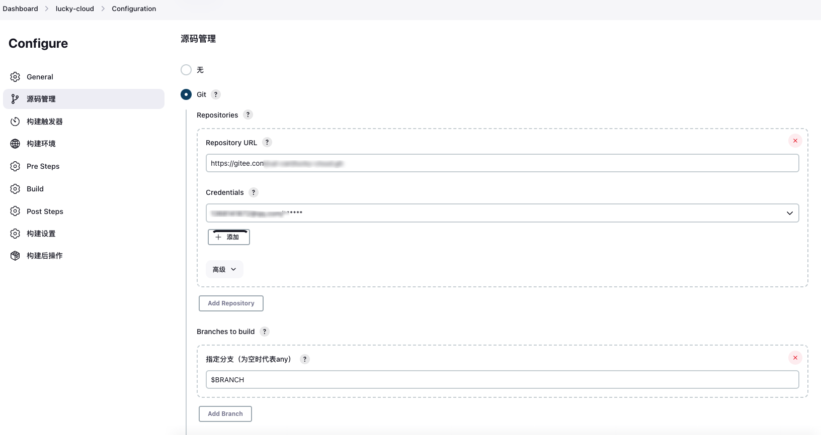Open the Dashboard breadcrumb link
This screenshot has width=821, height=435.
20,9
